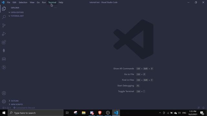Click the Toggle Terminal hint
This screenshot has height=116, width=207.
pos(126,92)
